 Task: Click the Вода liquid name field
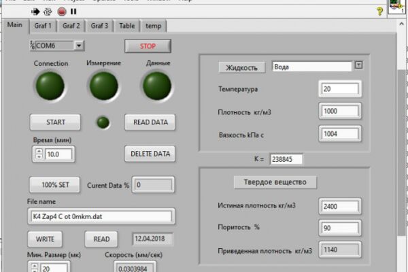[x=311, y=67]
